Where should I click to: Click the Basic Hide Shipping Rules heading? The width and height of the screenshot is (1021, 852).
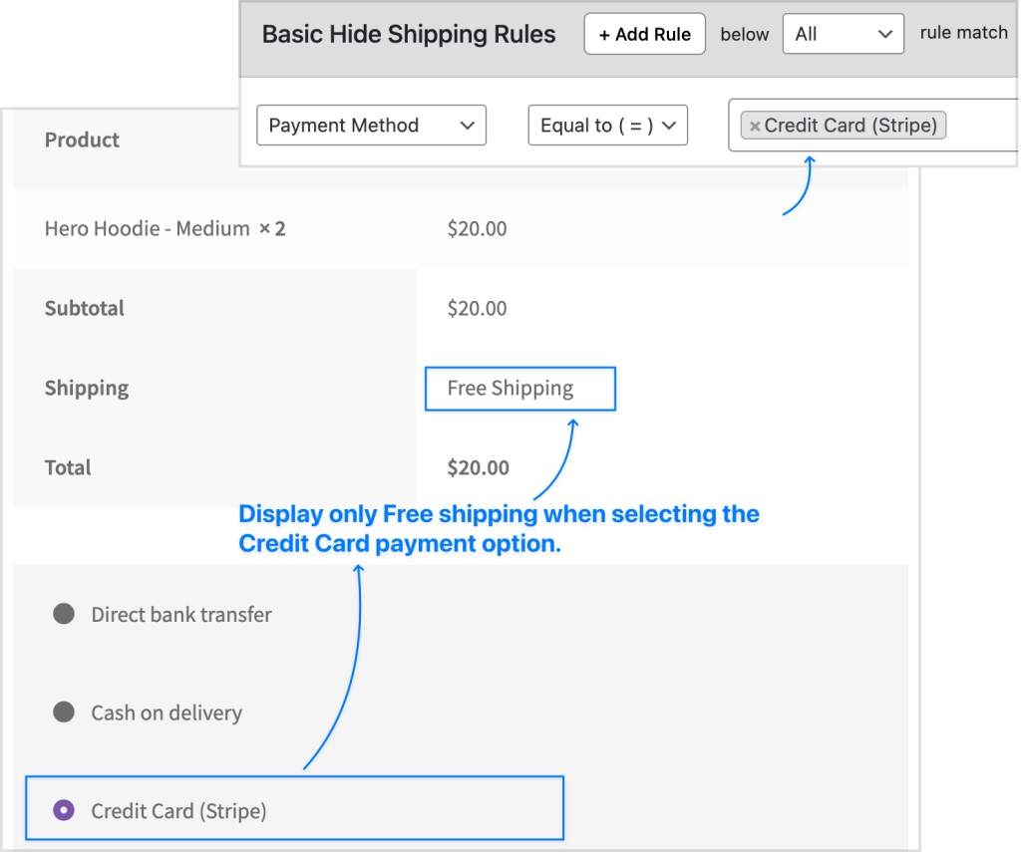point(408,34)
